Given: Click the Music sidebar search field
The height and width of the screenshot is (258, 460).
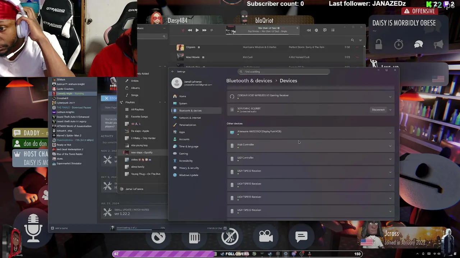Looking at the screenshot, I should click(152, 36).
